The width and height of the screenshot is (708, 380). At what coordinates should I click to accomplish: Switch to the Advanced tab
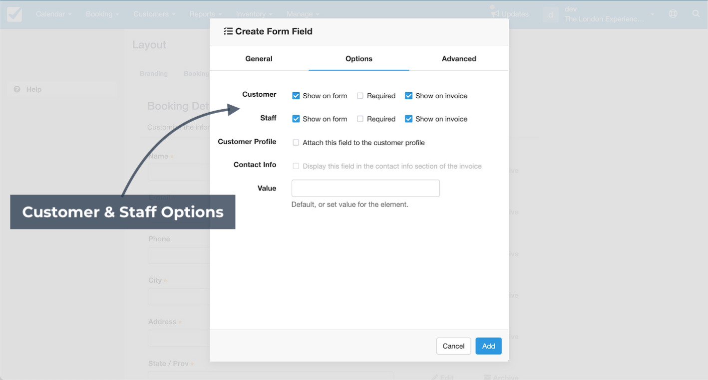coord(459,58)
